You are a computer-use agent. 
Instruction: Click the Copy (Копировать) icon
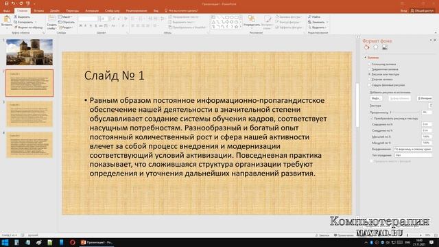16,22
